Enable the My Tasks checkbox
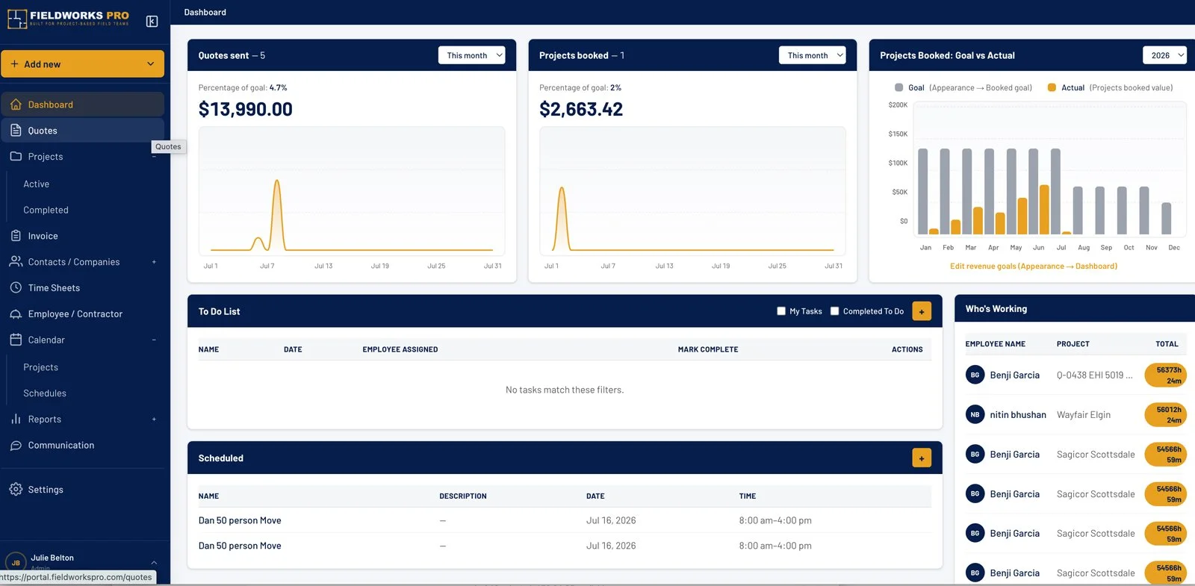 pos(781,311)
